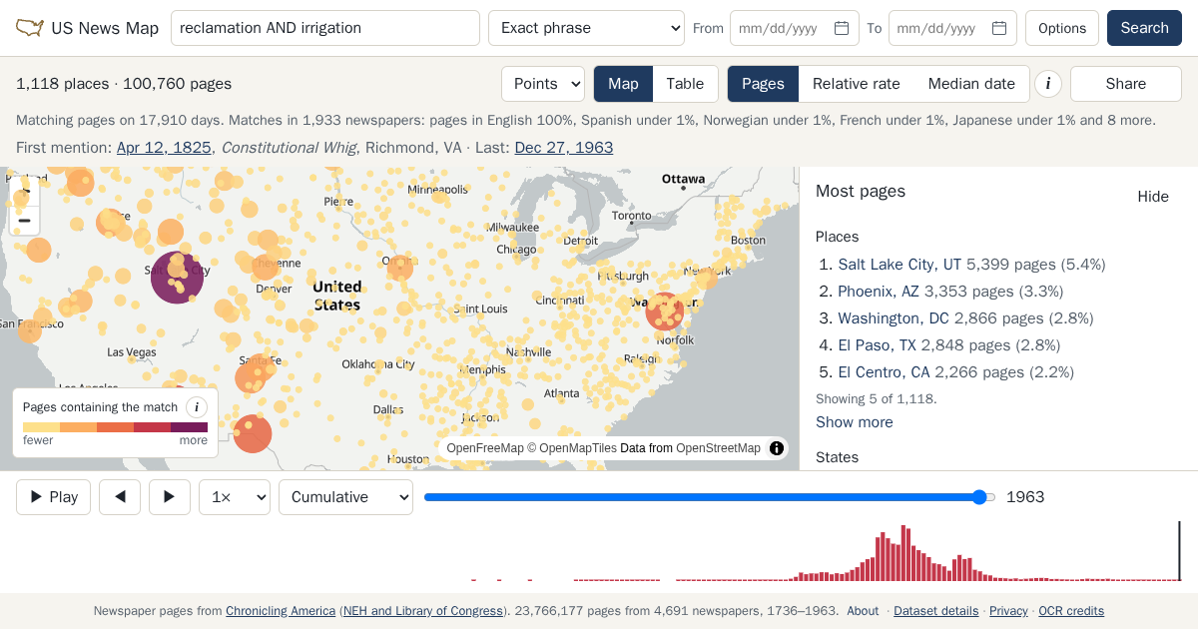
Task: Open the To date calendar picker icon
Action: click(x=999, y=28)
